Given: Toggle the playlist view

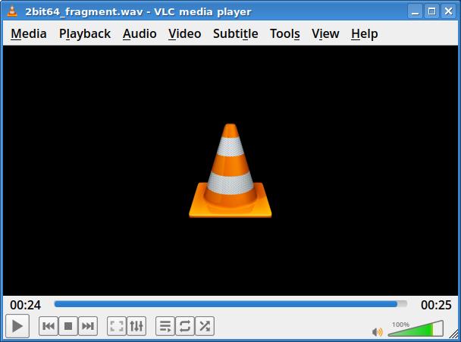Looking at the screenshot, I should coord(165,326).
